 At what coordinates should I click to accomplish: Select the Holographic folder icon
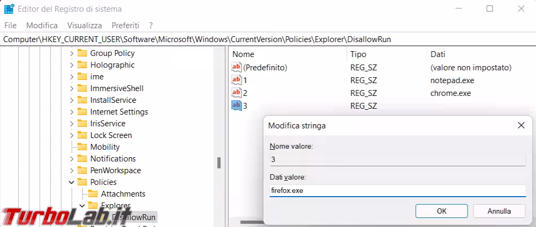coord(82,65)
